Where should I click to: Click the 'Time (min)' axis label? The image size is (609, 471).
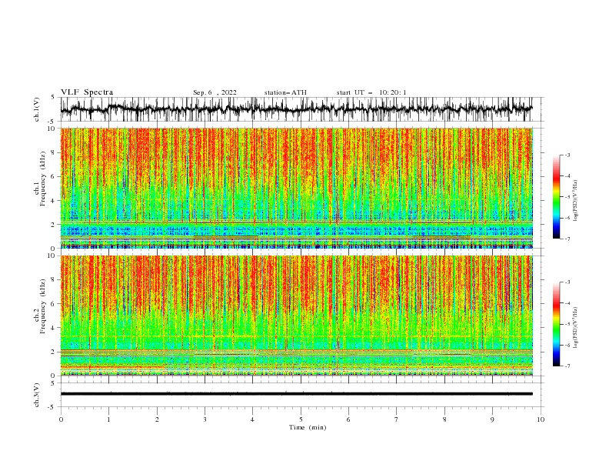[308, 427]
